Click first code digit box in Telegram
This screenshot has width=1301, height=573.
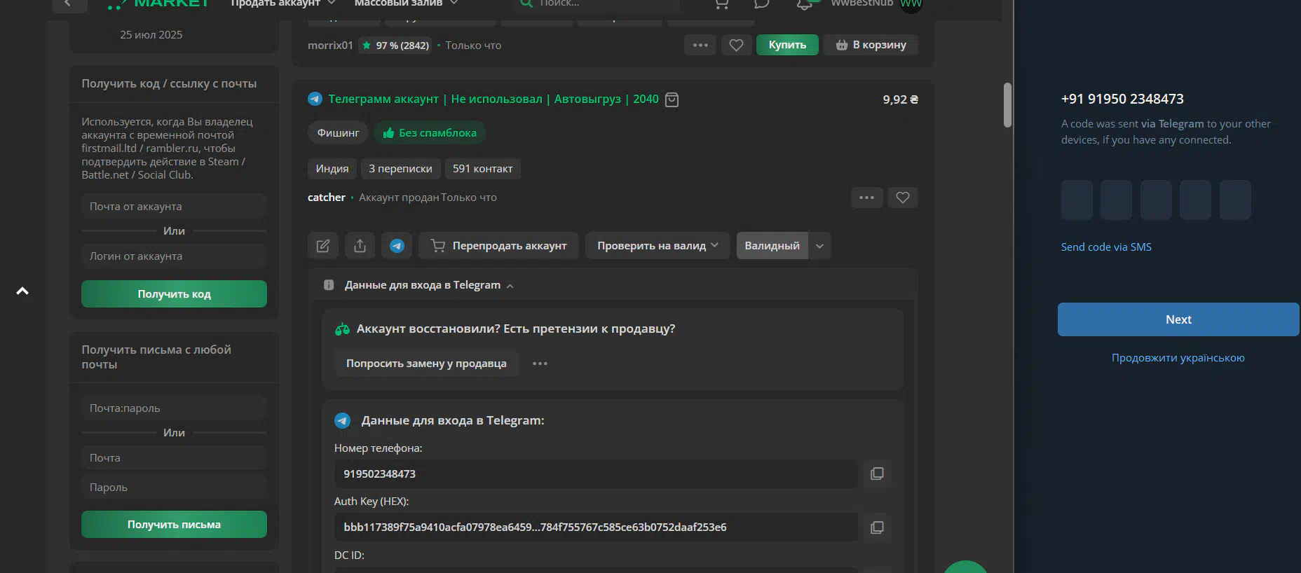pos(1077,200)
